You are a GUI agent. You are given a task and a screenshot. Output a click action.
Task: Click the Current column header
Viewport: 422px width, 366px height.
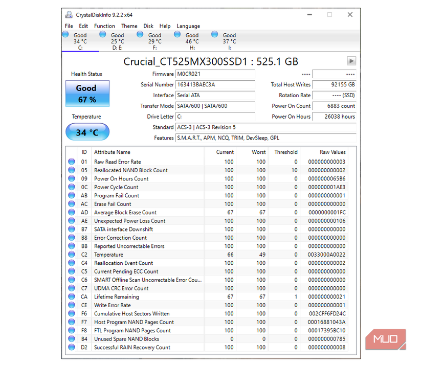(220, 152)
